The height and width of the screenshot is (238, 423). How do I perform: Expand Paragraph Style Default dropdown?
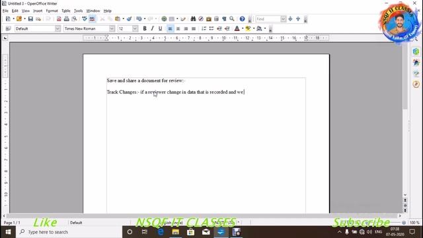pos(58,28)
